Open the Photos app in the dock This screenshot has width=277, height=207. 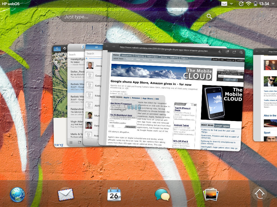[211, 195]
